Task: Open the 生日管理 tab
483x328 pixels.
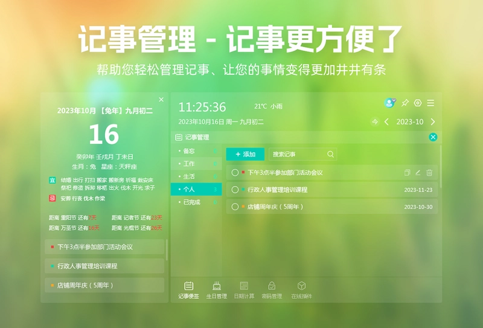Action: (x=217, y=290)
